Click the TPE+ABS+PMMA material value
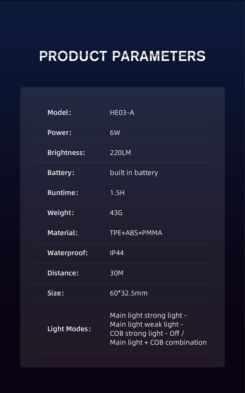 click(136, 233)
